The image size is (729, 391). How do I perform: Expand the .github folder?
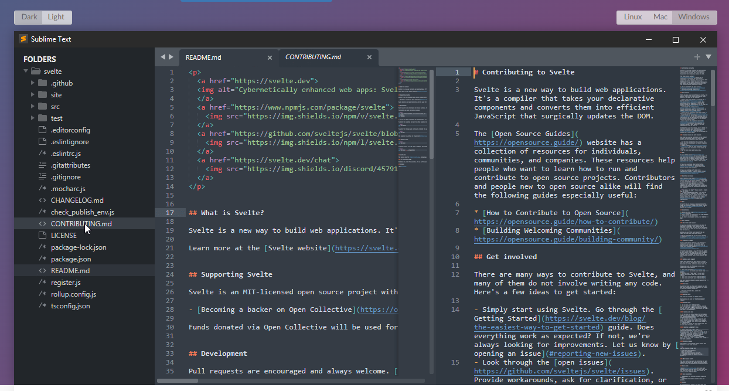tap(33, 83)
